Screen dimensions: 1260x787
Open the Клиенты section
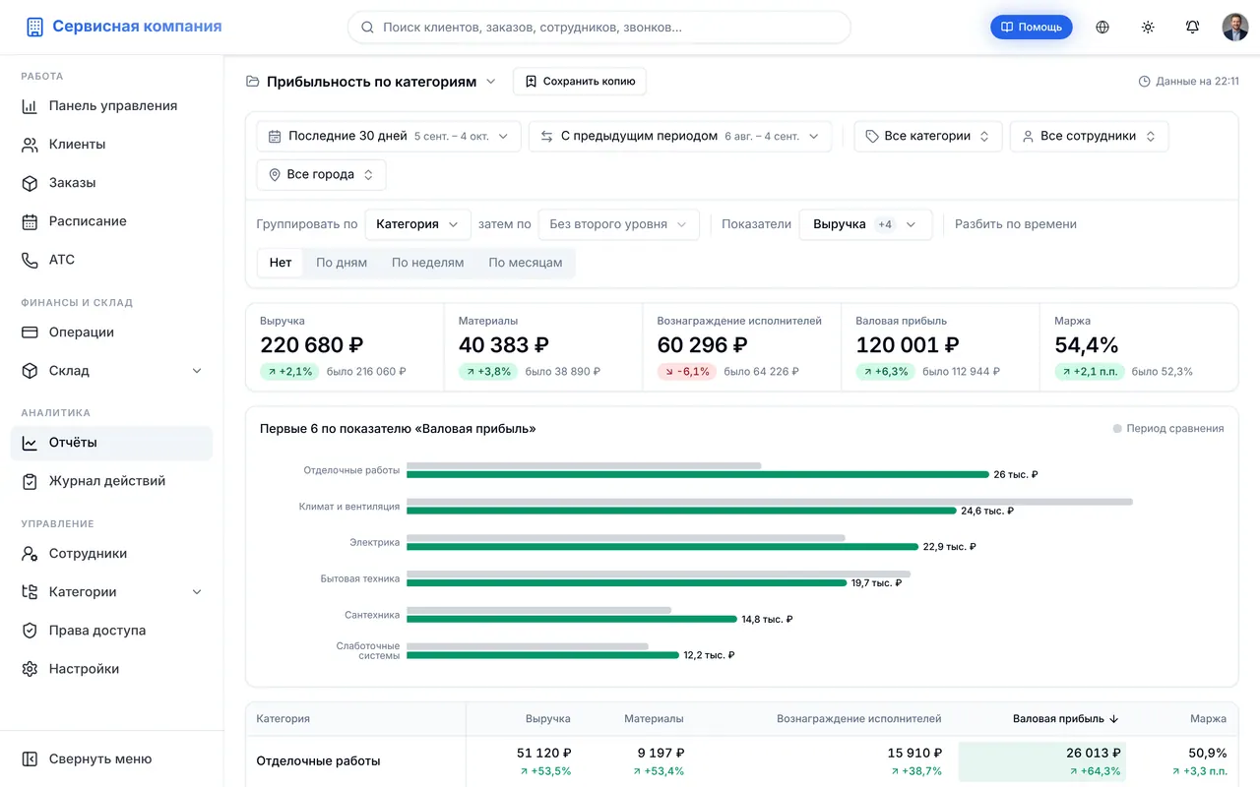tap(111, 144)
